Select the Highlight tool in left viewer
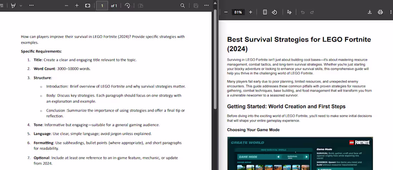 pos(13,5)
